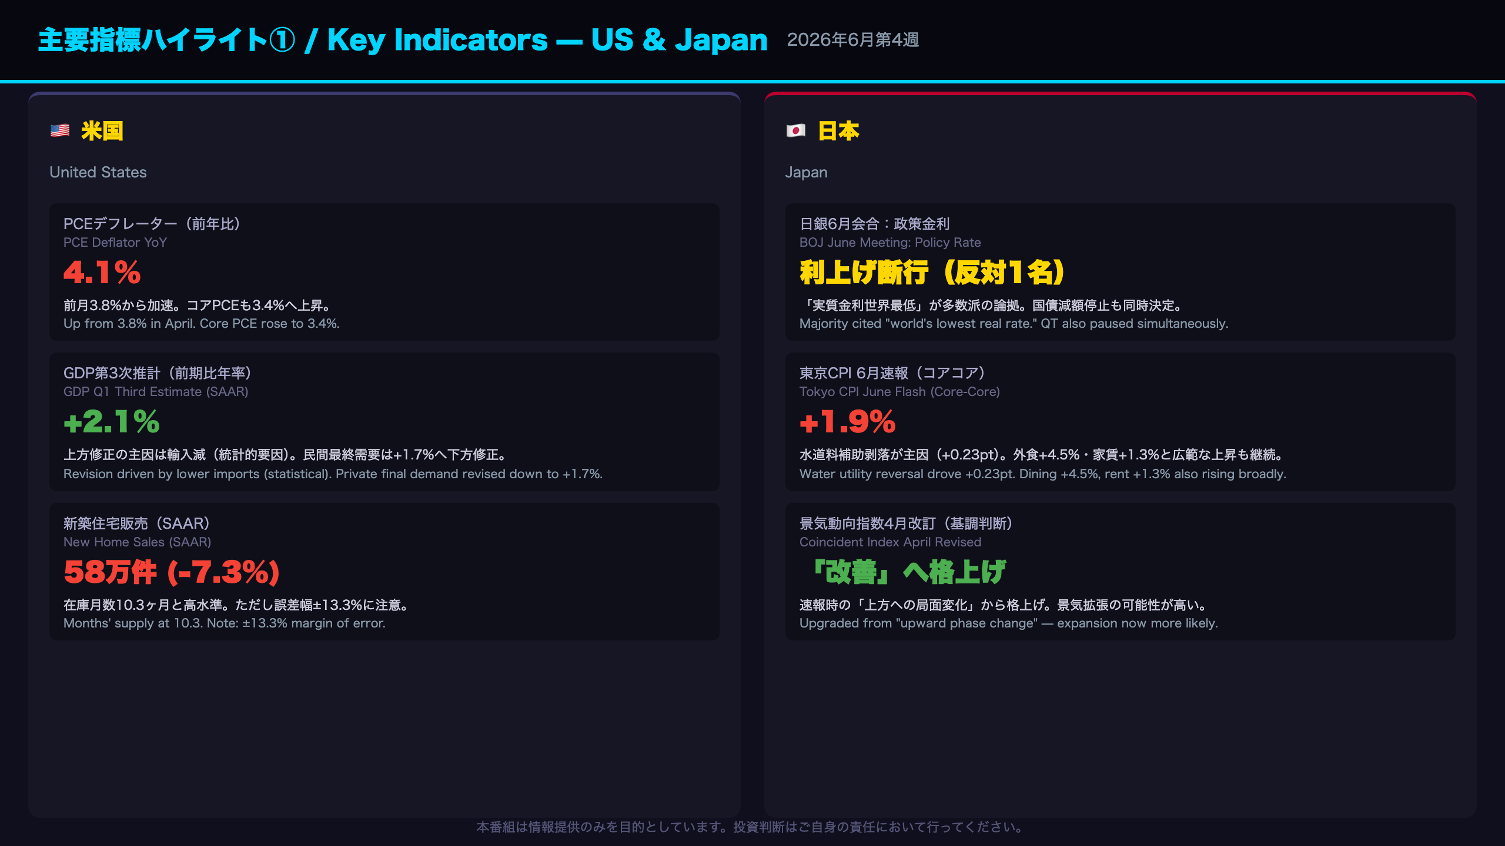Click '水道料補助剥落が主因' description line
The height and width of the screenshot is (846, 1505).
[x=1041, y=455]
